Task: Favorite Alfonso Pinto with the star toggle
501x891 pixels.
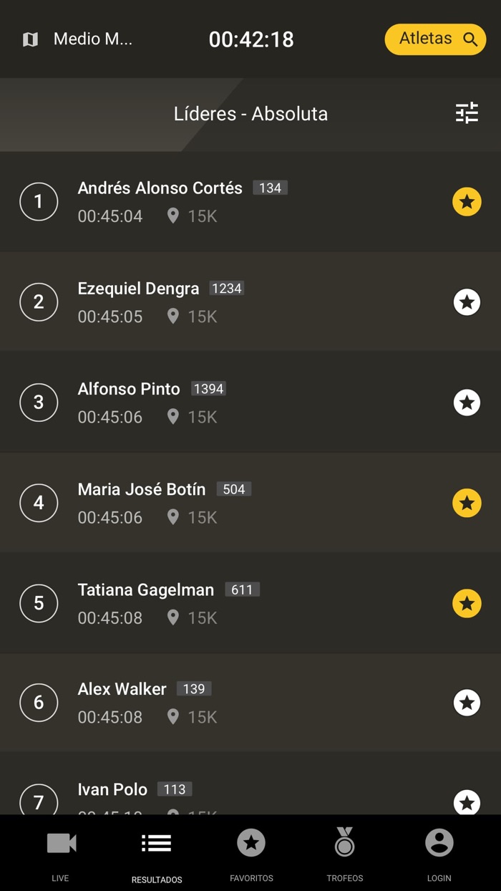Action: 467,403
